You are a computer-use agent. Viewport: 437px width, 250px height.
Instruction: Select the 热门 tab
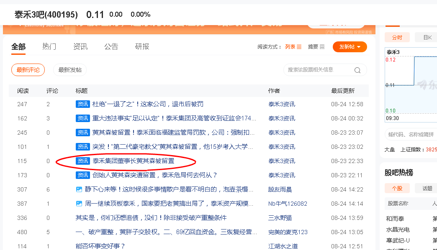(49, 46)
